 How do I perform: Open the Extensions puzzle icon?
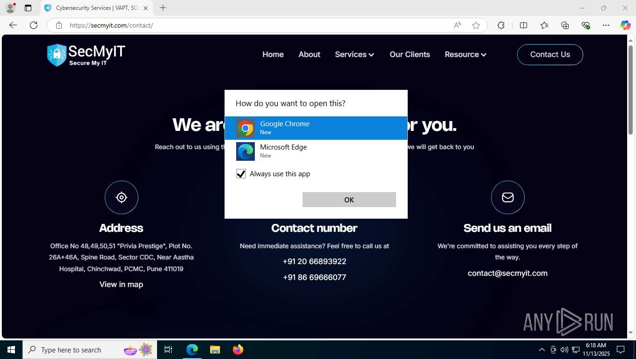coord(501,25)
